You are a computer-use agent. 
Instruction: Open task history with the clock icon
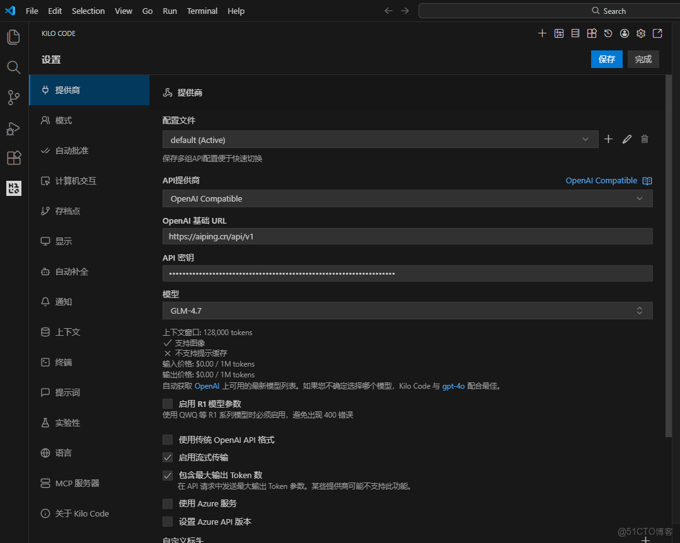[608, 33]
